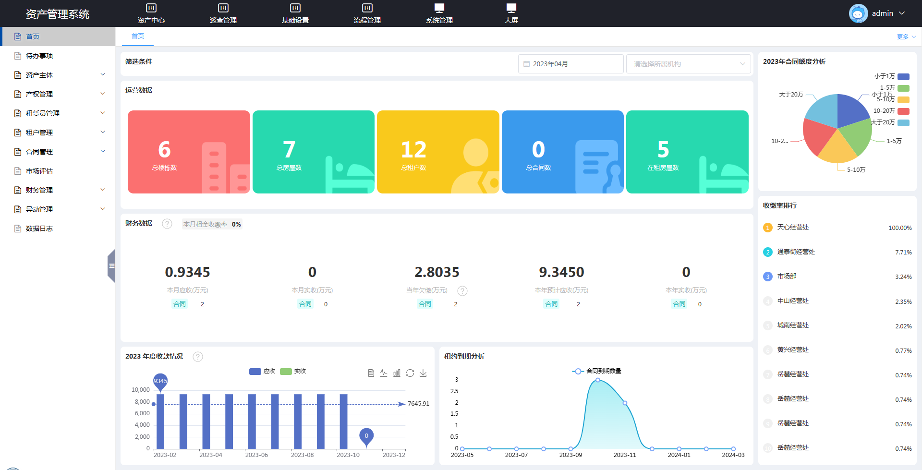Toggle 大于20万 in pie legend
This screenshot has height=470, width=922.
point(890,122)
